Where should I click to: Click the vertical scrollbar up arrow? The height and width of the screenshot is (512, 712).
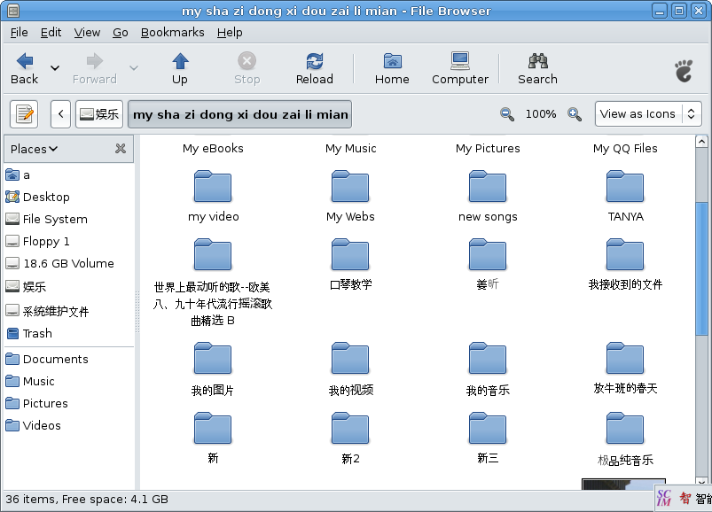coord(701,142)
